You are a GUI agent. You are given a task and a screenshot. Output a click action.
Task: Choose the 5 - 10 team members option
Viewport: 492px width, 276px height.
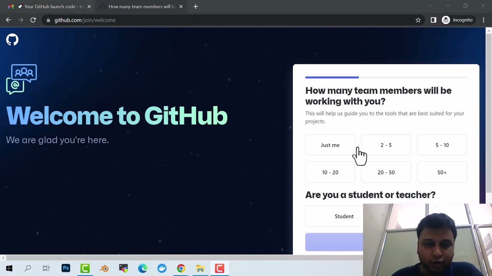(442, 145)
